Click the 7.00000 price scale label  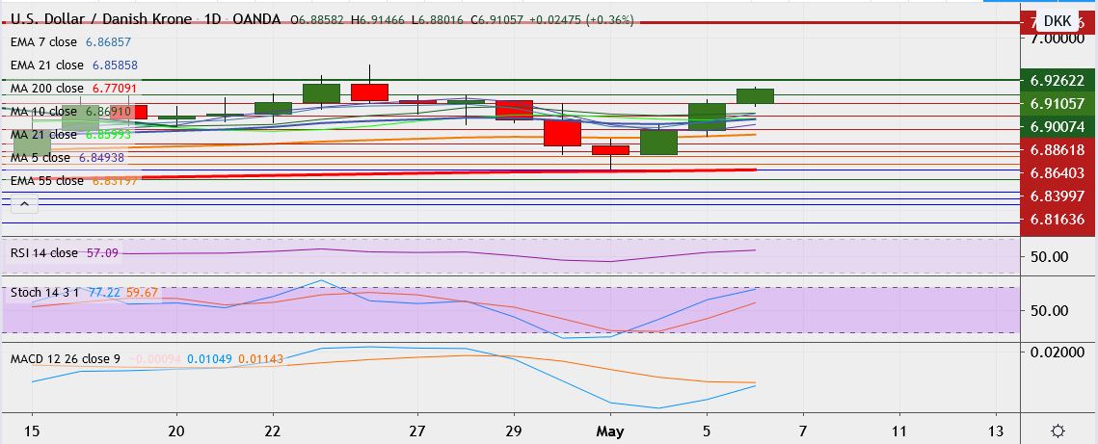pos(1058,39)
